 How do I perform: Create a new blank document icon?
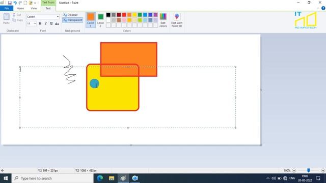tap(25, 3)
